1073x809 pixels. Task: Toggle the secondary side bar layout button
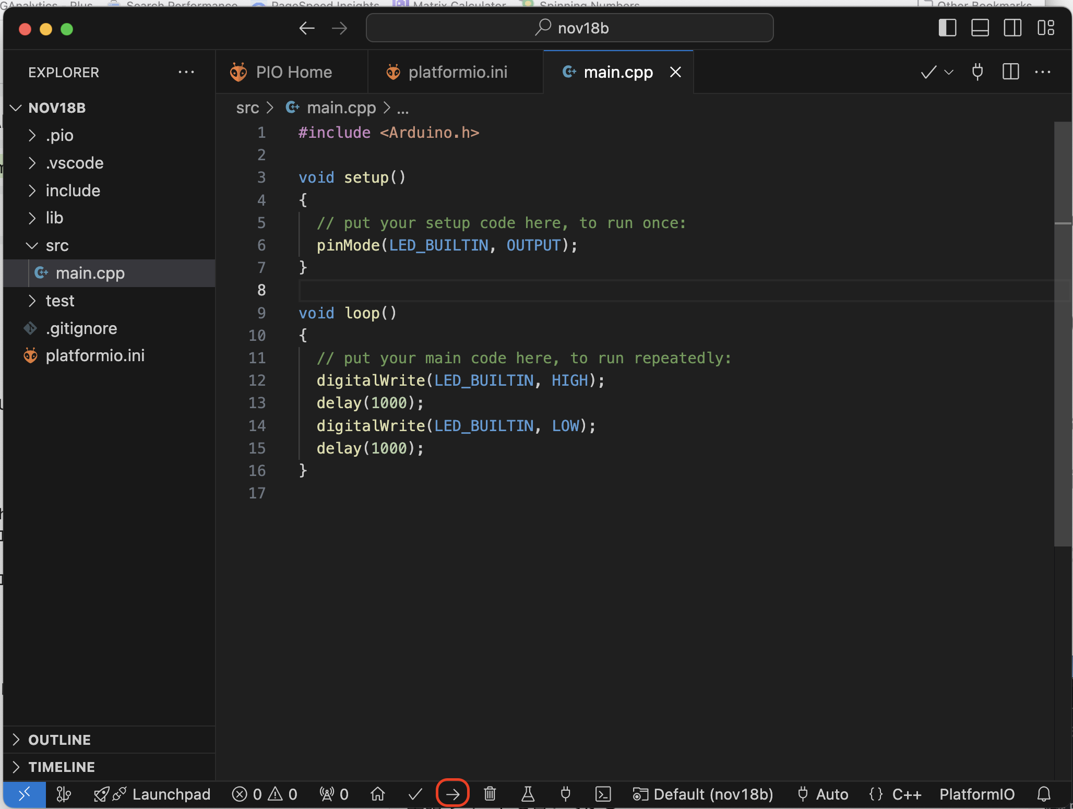point(1012,28)
